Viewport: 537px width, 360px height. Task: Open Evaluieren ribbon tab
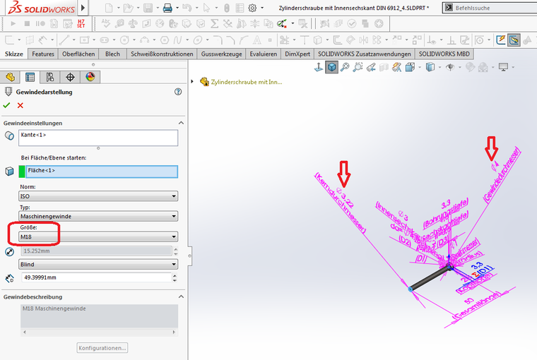264,54
